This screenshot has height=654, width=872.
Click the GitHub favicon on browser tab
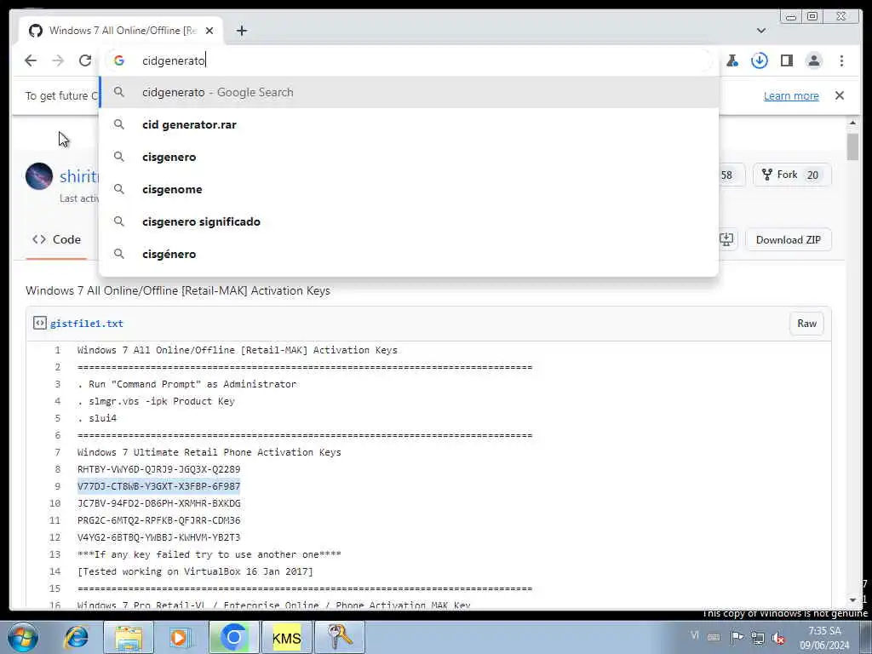(36, 31)
